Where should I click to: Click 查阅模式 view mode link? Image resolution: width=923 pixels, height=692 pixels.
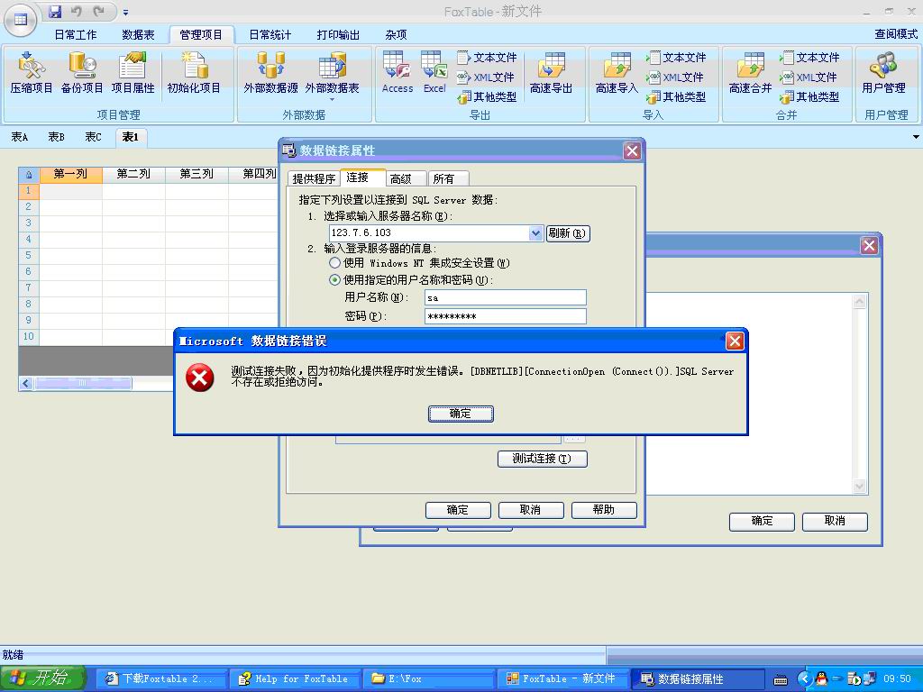coord(896,34)
